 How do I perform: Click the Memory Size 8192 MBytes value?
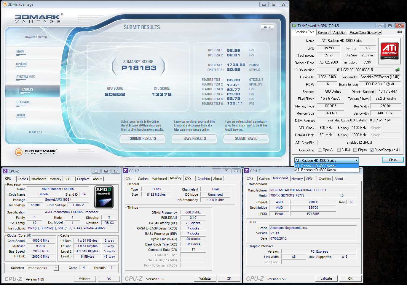[156, 194]
